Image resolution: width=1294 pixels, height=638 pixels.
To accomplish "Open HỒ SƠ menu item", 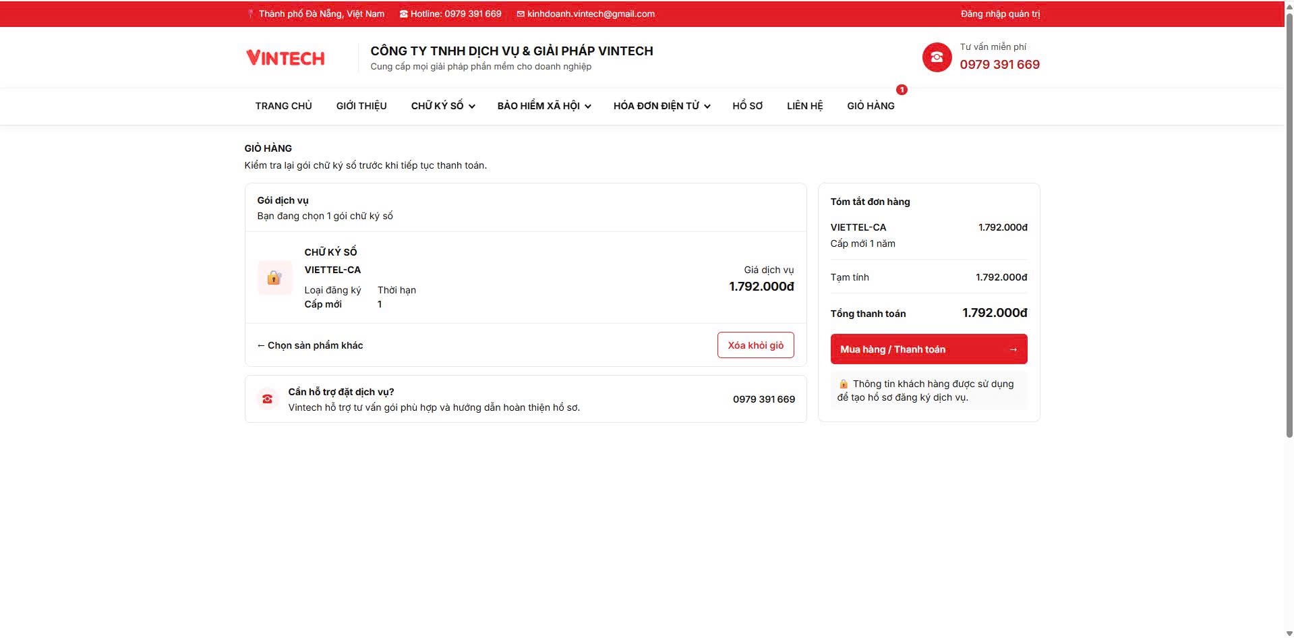I will pyautogui.click(x=747, y=106).
